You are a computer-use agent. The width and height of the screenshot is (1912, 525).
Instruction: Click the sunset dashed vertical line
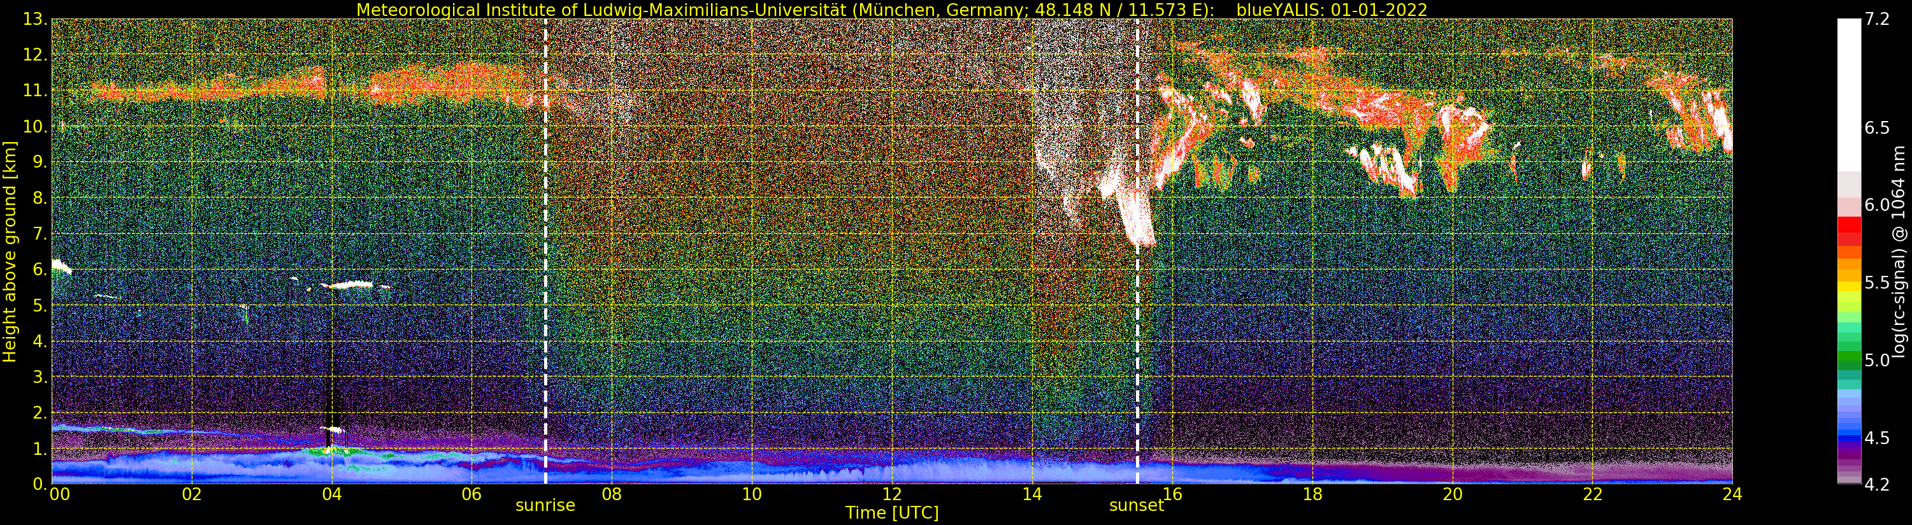[1137, 252]
